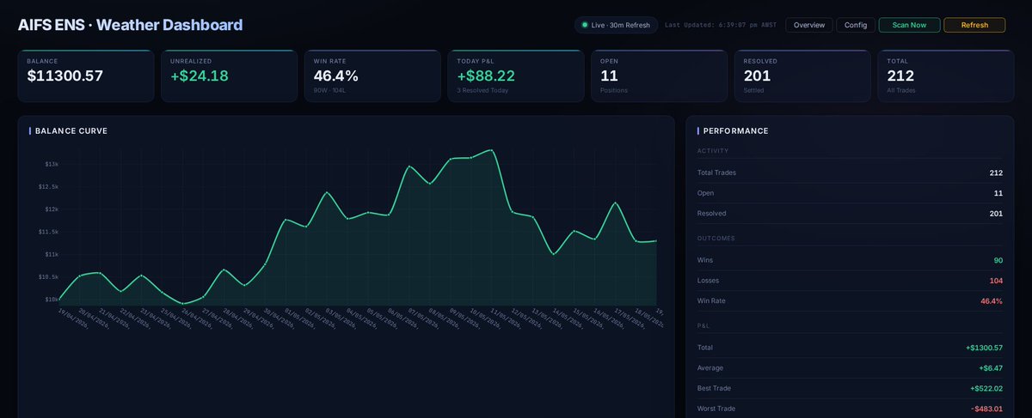Viewport: 1032px width, 418px height.
Task: Click the Average row +$6.47
Action: (850, 367)
